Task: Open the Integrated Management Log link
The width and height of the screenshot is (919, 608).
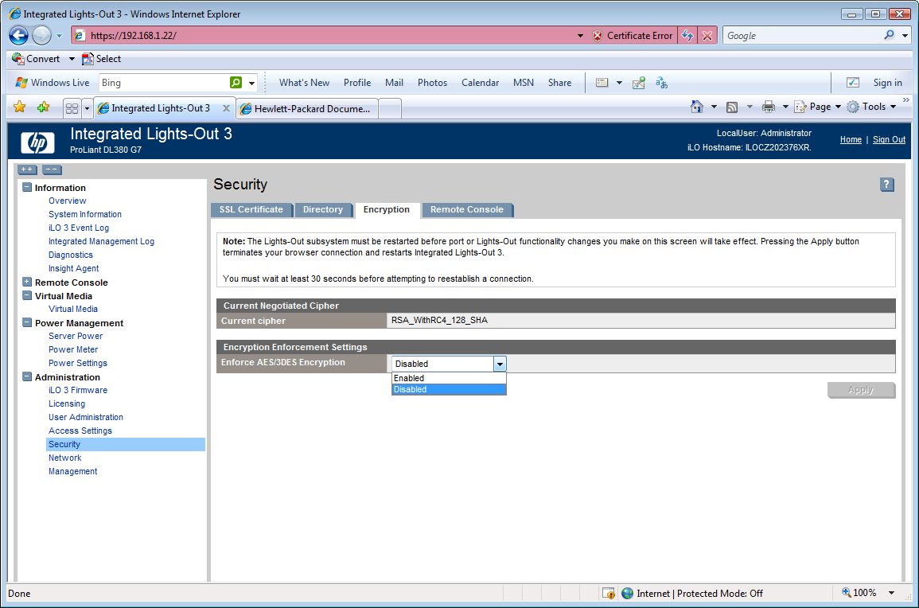Action: click(101, 241)
